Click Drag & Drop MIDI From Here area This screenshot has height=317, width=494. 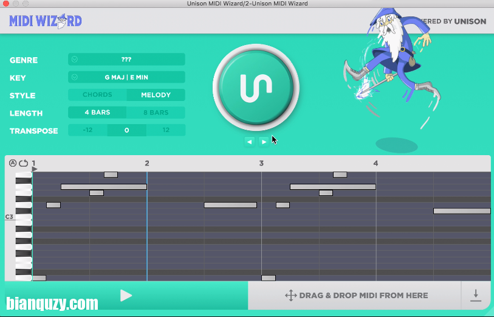[x=356, y=296]
